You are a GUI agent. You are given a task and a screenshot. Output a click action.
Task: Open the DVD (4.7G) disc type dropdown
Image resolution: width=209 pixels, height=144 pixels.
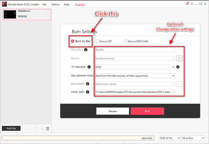click(x=170, y=138)
